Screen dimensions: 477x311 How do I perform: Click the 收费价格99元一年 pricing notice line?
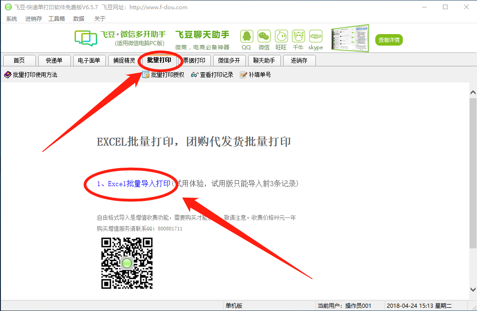pyautogui.click(x=196, y=217)
